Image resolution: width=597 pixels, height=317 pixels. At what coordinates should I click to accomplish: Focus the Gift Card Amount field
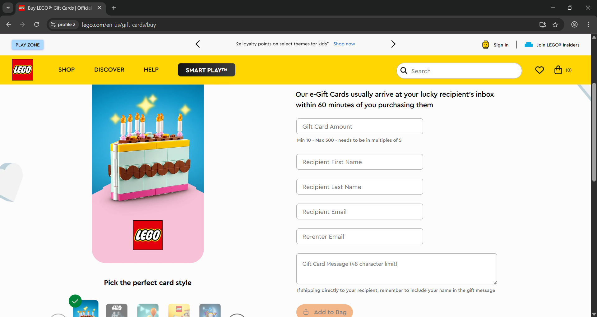click(360, 126)
